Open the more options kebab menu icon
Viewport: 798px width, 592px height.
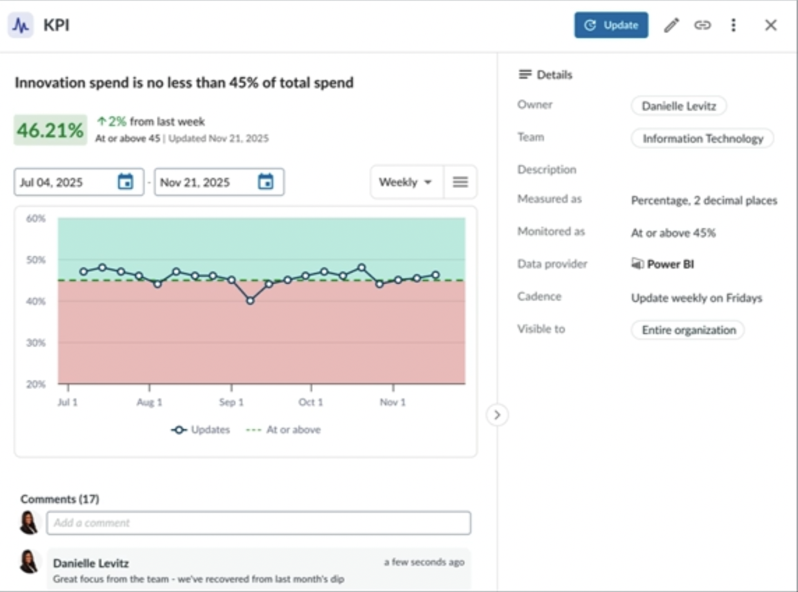(x=733, y=25)
